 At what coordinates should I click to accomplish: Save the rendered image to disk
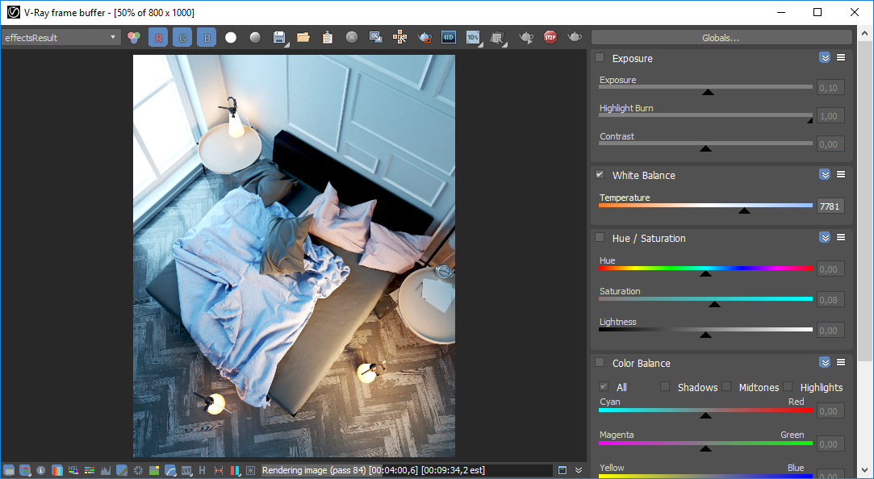pos(278,37)
